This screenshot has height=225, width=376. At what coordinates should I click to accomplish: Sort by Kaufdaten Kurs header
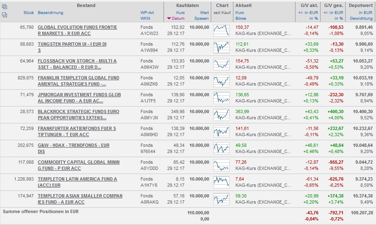click(180, 12)
